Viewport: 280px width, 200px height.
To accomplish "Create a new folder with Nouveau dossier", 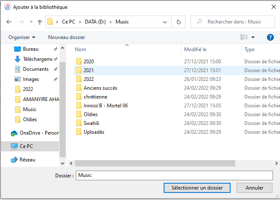I will click(x=67, y=37).
